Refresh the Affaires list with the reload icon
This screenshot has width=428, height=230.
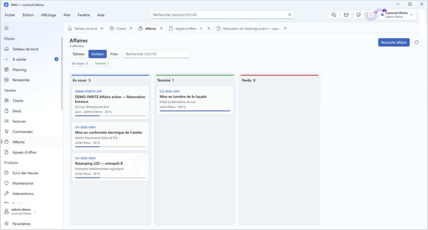click(416, 42)
